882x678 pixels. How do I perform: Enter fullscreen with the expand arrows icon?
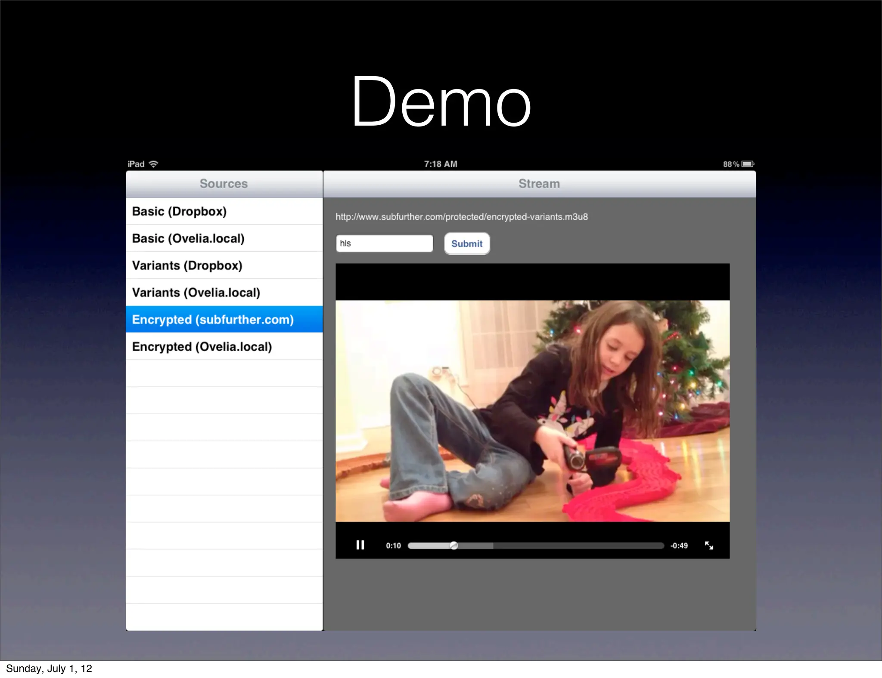point(709,545)
